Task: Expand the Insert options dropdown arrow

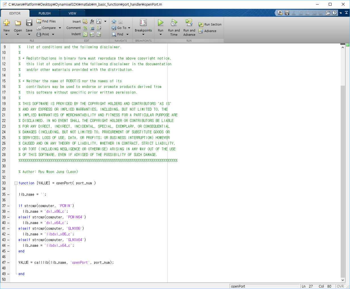Action: click(105, 21)
